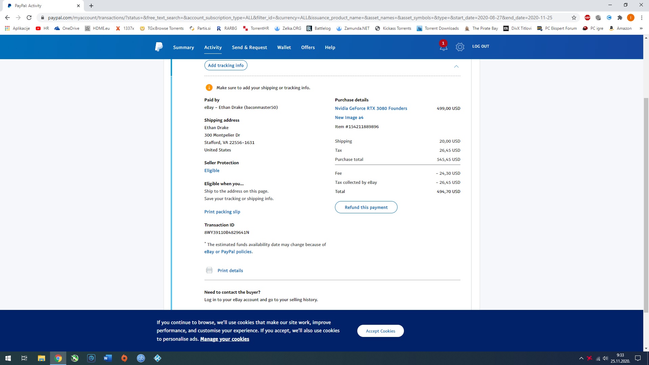Image resolution: width=649 pixels, height=365 pixels.
Task: Bookmark page with star icon
Action: [x=574, y=18]
